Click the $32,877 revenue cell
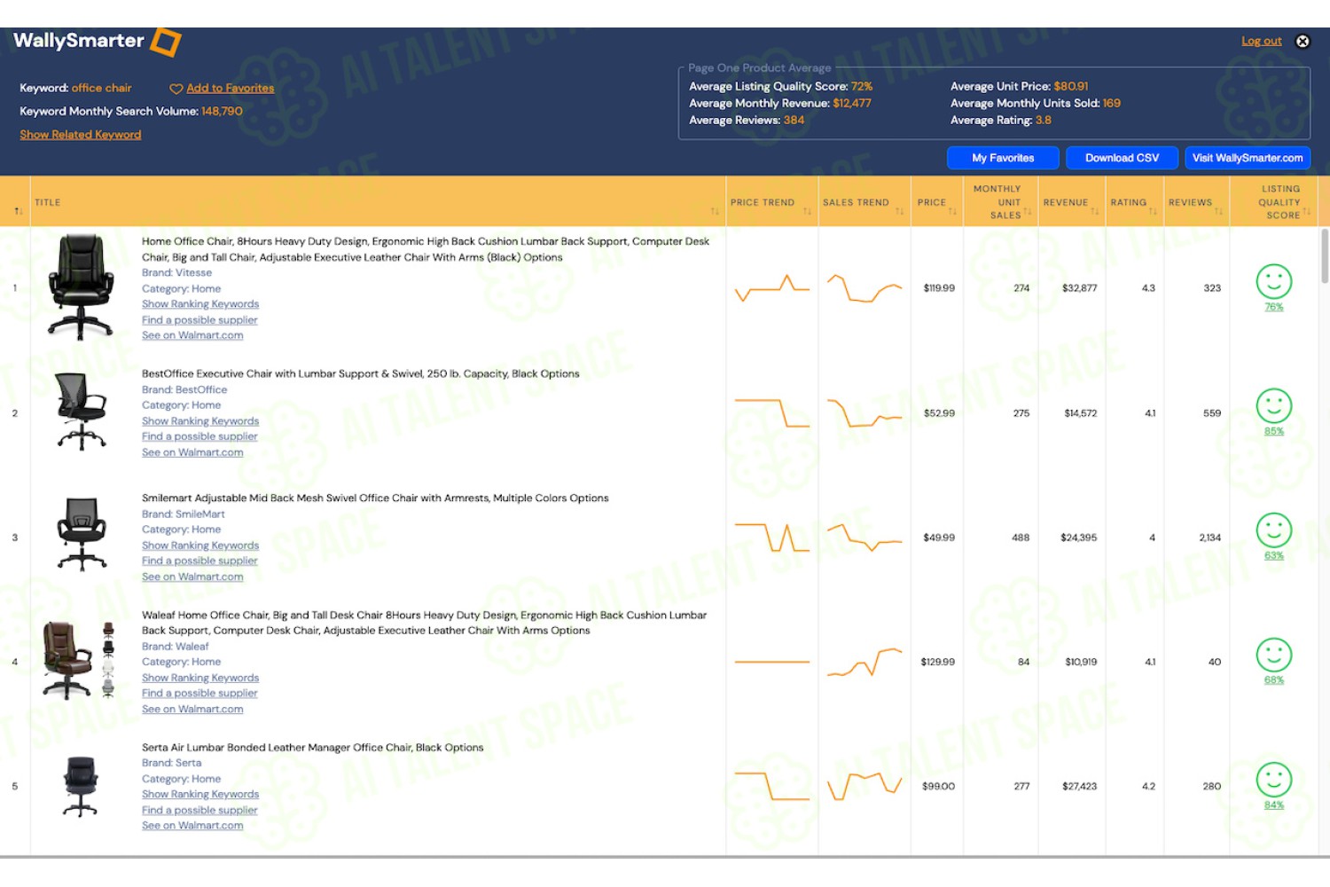This screenshot has width=1330, height=887. point(1080,288)
